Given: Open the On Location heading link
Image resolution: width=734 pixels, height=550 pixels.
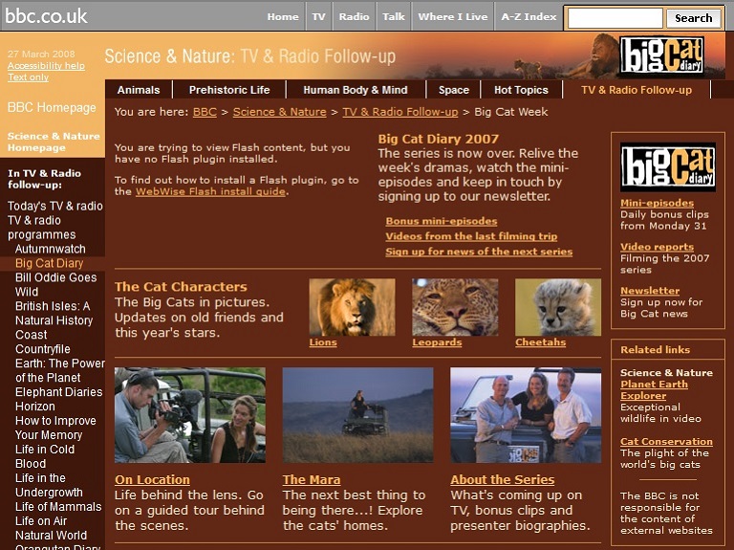Looking at the screenshot, I should (152, 480).
